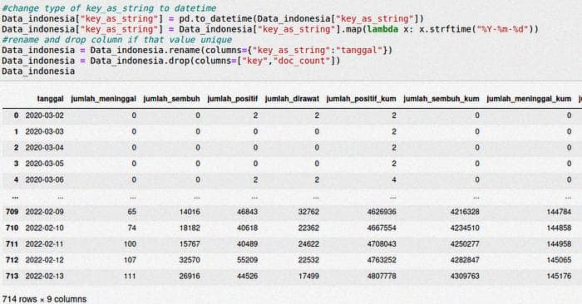Click the value 111 in jumlah_meninggal
This screenshot has height=304, width=582.
130,277
